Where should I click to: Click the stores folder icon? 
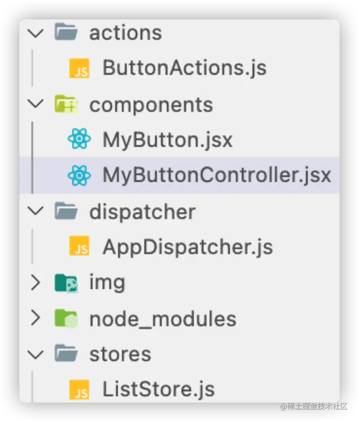66,353
